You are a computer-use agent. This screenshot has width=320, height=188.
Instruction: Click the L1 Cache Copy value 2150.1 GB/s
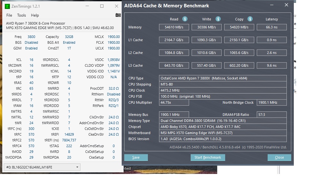point(239,40)
